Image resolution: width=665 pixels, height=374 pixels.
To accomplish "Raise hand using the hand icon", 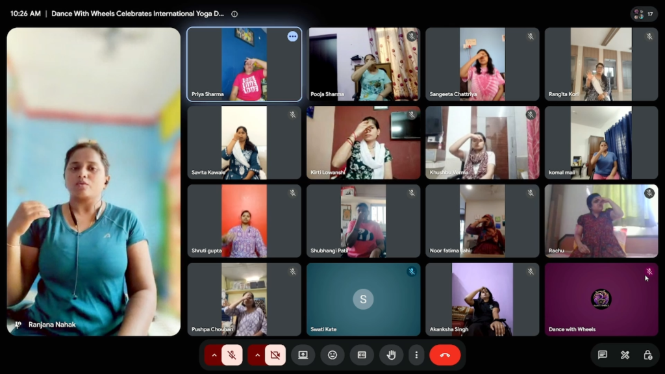I will [391, 355].
